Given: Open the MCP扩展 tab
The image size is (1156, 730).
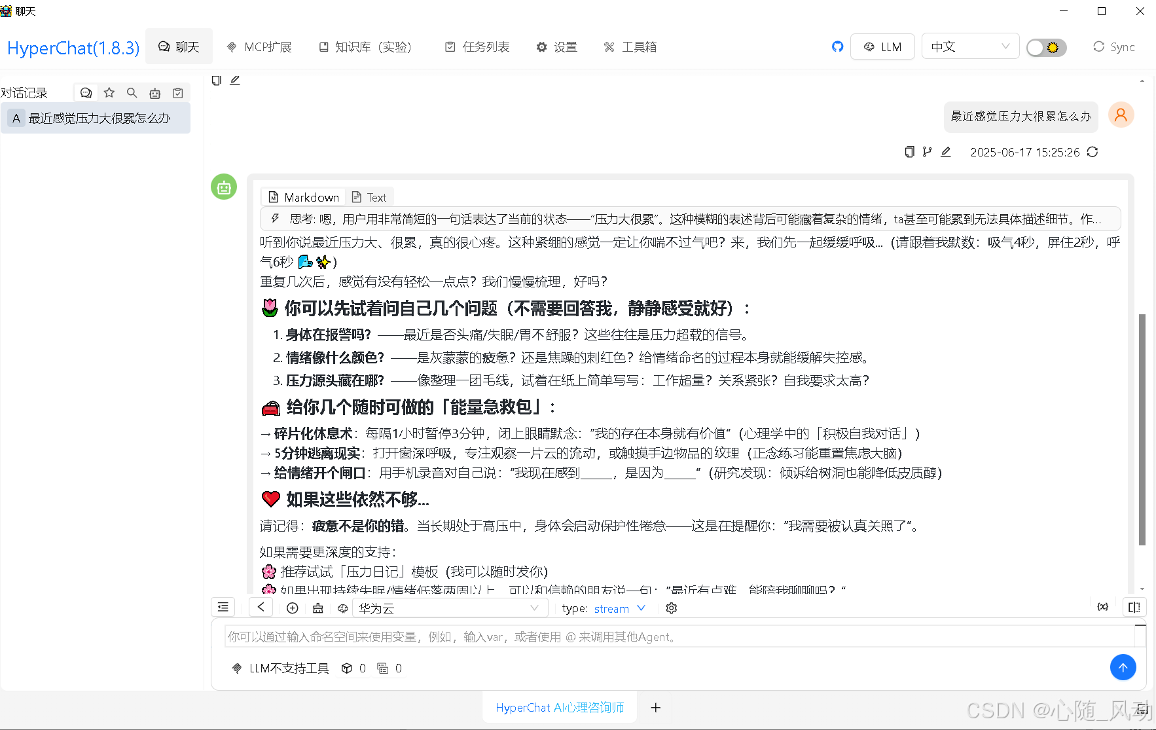Looking at the screenshot, I should click(259, 46).
